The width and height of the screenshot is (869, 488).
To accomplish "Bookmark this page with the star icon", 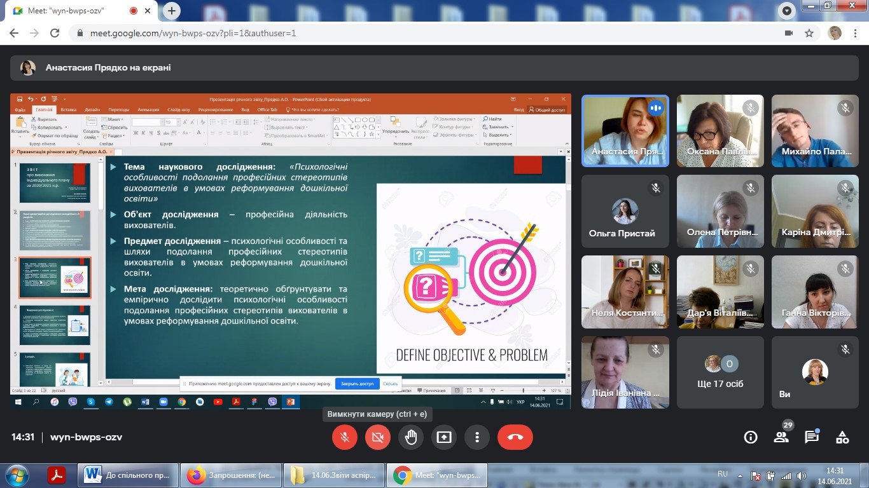I will click(809, 33).
